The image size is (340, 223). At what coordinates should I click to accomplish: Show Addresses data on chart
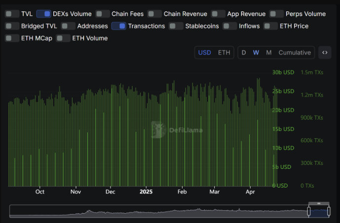(68, 26)
